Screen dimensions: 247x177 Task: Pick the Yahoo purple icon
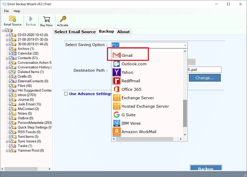(117, 72)
